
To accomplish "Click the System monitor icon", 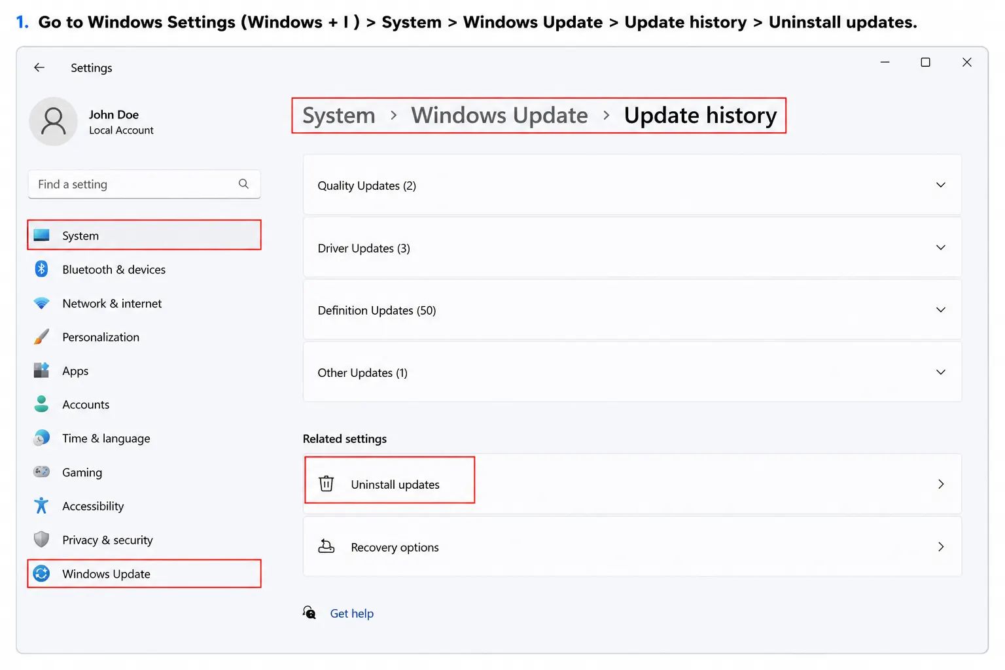I will coord(41,236).
